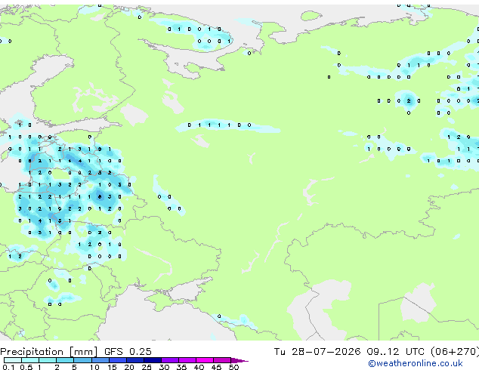Click the 'Tu 28-07-2026' forecast date text
Image resolution: width=479 pixels, height=370 pixels.
[x=317, y=352]
